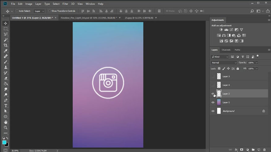The height and width of the screenshot is (152, 271).
Task: Toggle lock all for layer
Action: pos(238,69)
